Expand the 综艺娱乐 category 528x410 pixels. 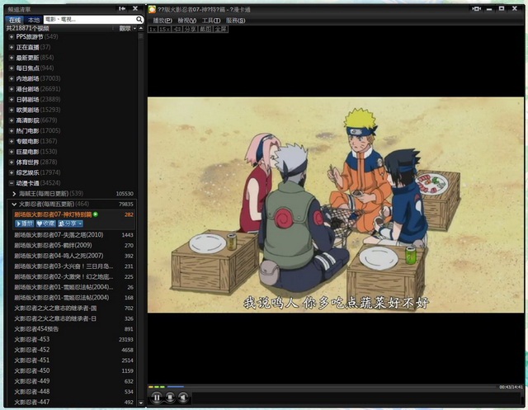[12, 172]
